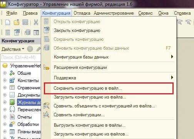This screenshot has width=194, height=139.
Task: Click the Перечисления braces icon
Action: [12, 110]
